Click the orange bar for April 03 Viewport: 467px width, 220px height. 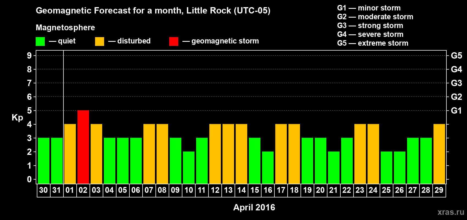[96, 154]
